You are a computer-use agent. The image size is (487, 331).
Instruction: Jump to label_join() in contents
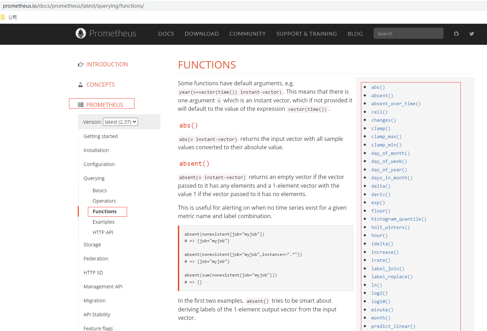tap(388, 269)
